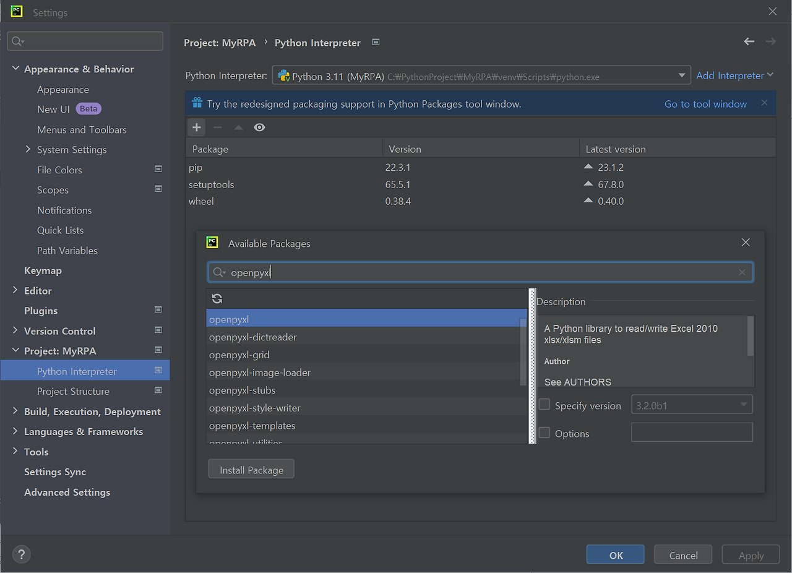Click the Project: MyRPA breadcrumb
The image size is (792, 573).
[x=220, y=43]
